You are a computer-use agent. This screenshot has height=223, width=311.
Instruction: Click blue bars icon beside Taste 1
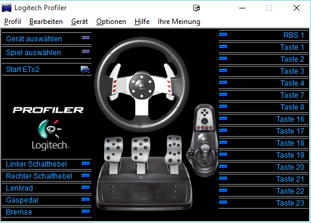click(x=223, y=47)
